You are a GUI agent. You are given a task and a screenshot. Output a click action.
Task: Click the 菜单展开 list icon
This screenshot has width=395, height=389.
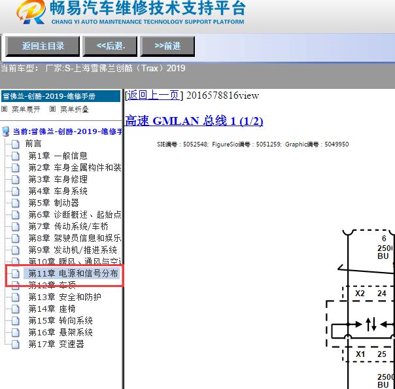[x=4, y=109]
